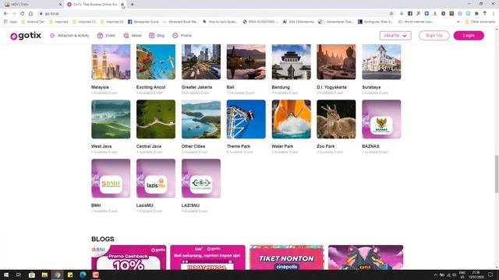Bookmark this page with the star icon

click(391, 14)
